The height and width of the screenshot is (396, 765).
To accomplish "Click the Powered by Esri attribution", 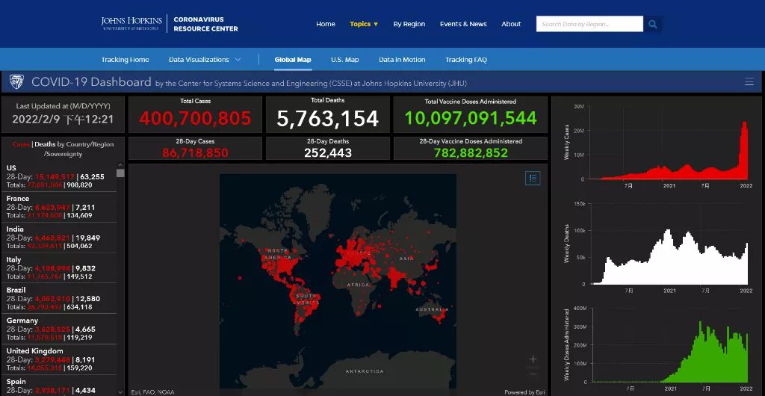I will pyautogui.click(x=525, y=392).
